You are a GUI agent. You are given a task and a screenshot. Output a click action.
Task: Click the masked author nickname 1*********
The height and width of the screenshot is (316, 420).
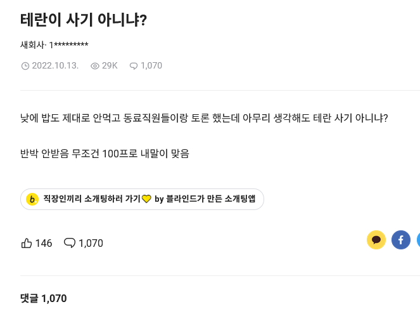tap(68, 45)
